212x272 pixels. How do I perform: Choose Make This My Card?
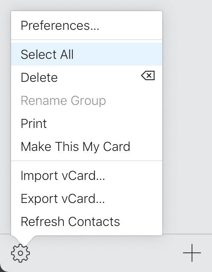coord(86,146)
